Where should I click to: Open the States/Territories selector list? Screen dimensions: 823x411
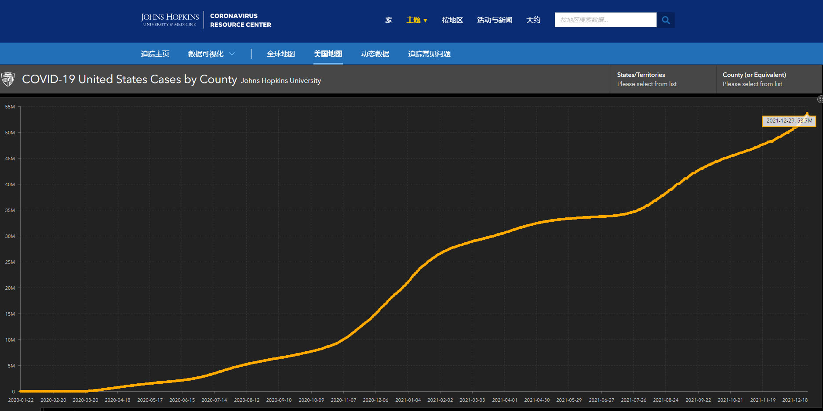663,79
